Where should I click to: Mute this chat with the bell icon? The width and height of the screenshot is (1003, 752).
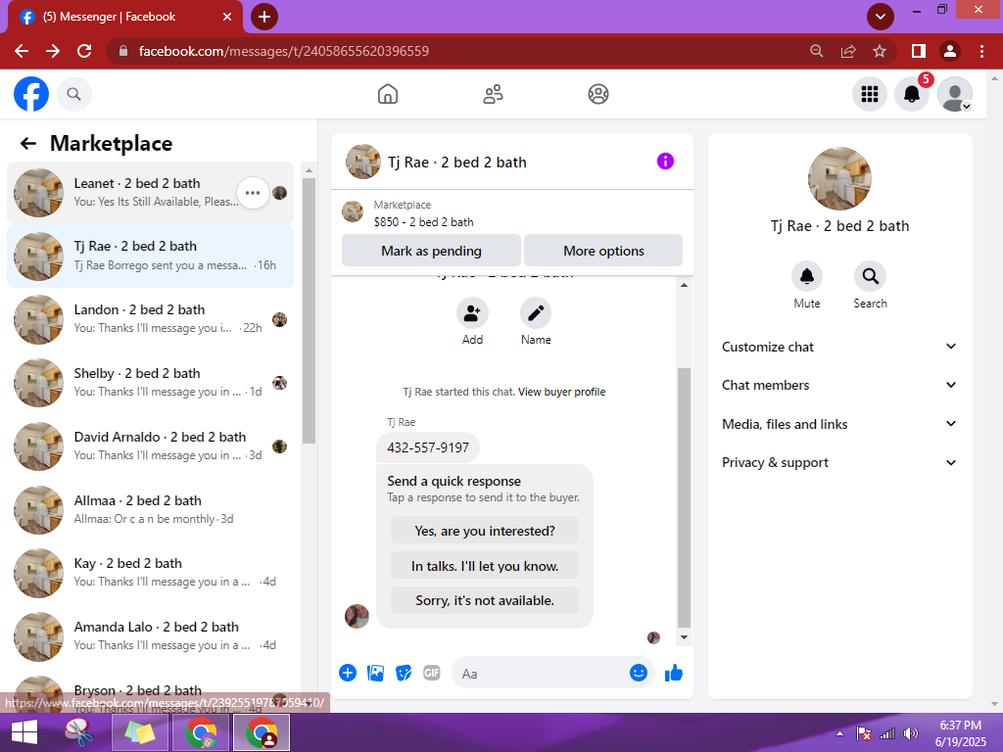coord(807,276)
